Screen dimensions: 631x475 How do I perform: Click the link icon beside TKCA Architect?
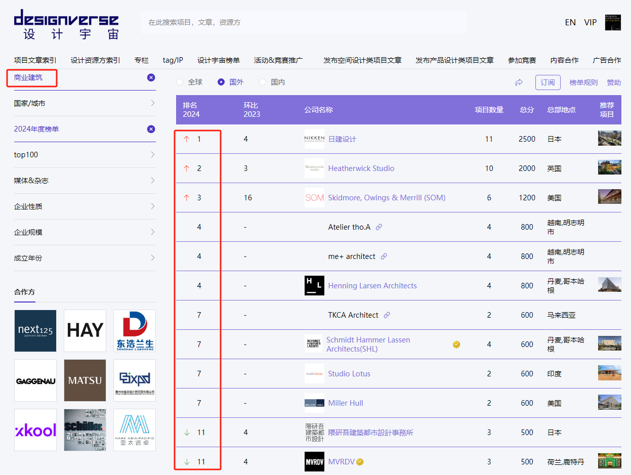pyautogui.click(x=387, y=315)
